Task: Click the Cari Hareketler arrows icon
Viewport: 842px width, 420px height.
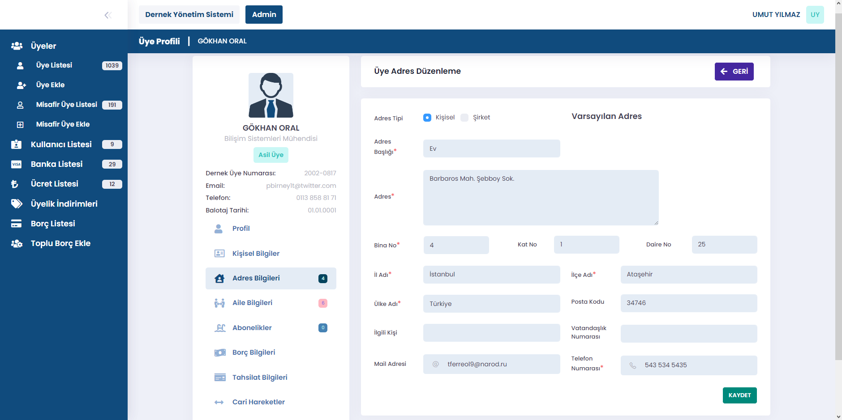Action: tap(219, 402)
